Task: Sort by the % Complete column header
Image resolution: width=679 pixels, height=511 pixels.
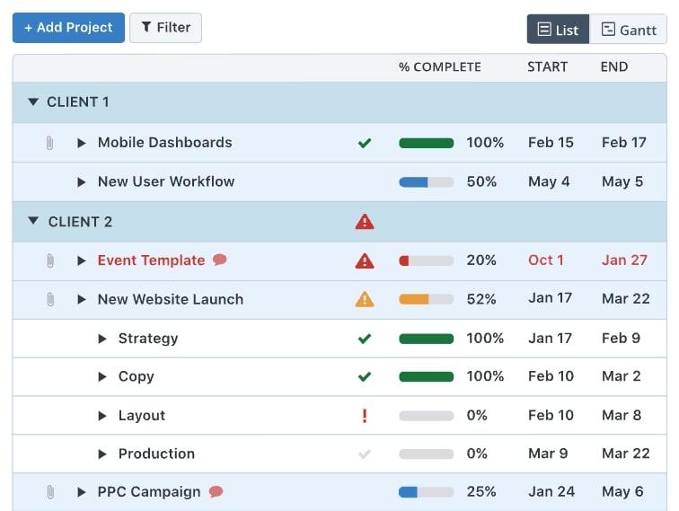Action: (x=439, y=67)
